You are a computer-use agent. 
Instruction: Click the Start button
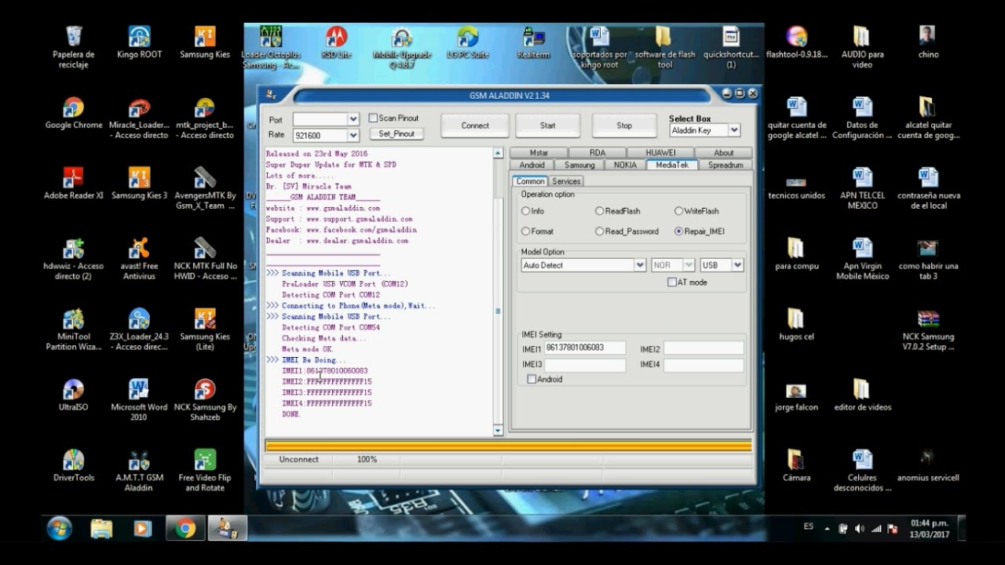[548, 126]
